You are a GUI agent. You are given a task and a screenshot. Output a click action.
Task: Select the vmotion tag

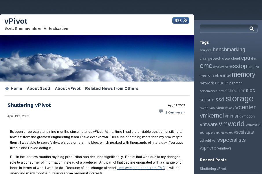248,116
